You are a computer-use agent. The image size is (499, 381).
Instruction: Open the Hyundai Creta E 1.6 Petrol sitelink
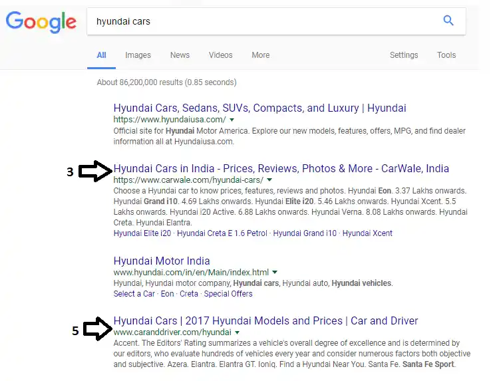222,233
